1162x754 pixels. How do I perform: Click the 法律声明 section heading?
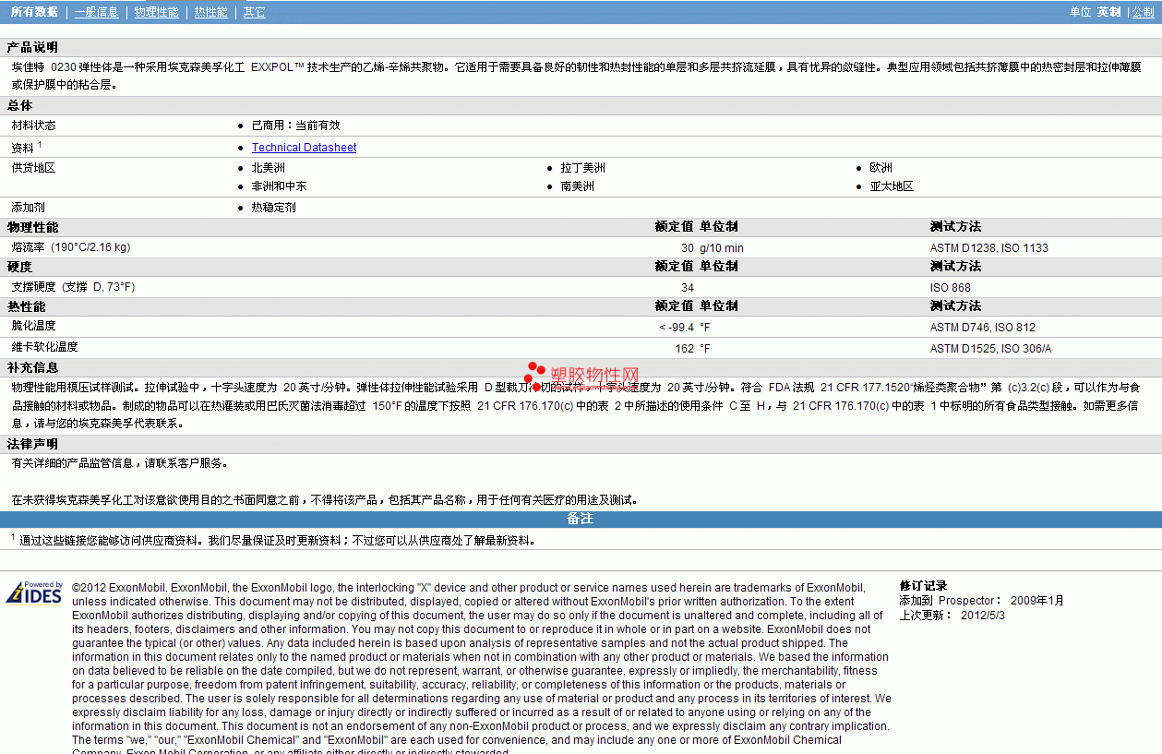click(x=33, y=444)
